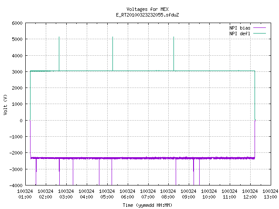279x209 pixels.
Task: Click the 03:00 x-axis time label
Action: [66, 197]
